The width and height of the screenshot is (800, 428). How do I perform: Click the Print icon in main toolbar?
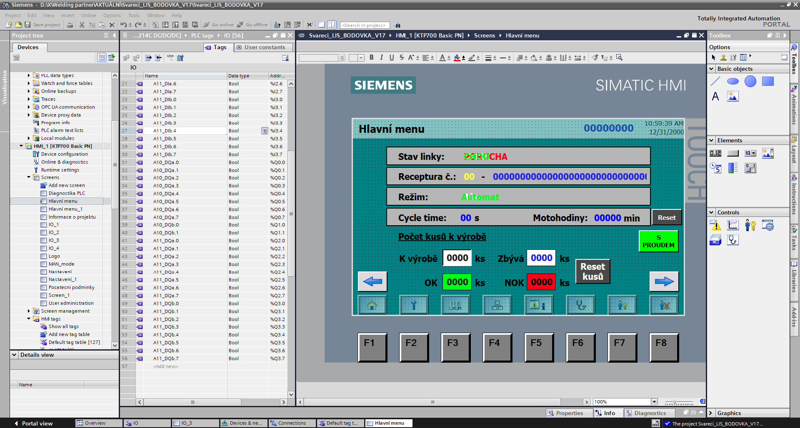(70, 25)
